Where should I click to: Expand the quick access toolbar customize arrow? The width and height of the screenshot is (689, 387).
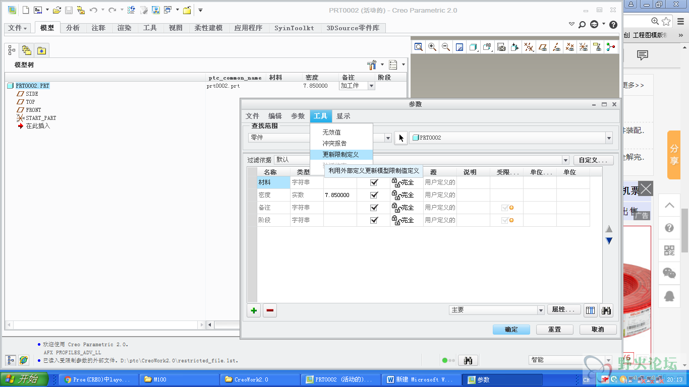click(x=200, y=10)
